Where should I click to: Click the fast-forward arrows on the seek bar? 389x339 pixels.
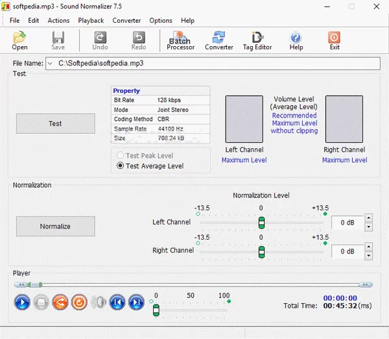pos(366,284)
